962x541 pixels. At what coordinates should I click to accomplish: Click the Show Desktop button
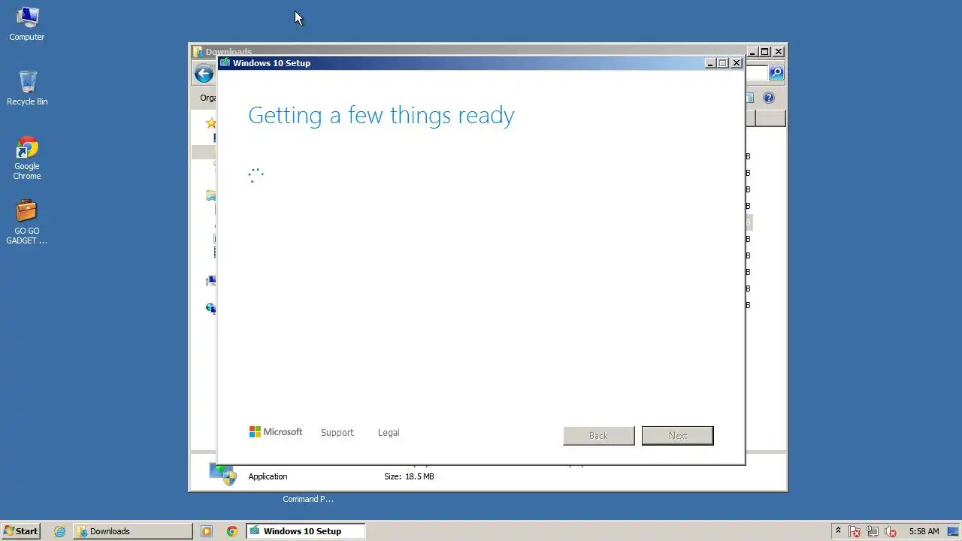[x=953, y=531]
